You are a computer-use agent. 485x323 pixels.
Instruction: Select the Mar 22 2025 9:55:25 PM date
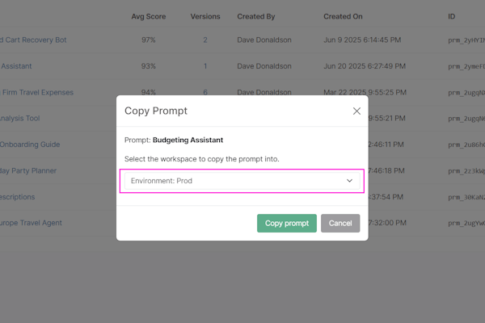click(x=365, y=92)
